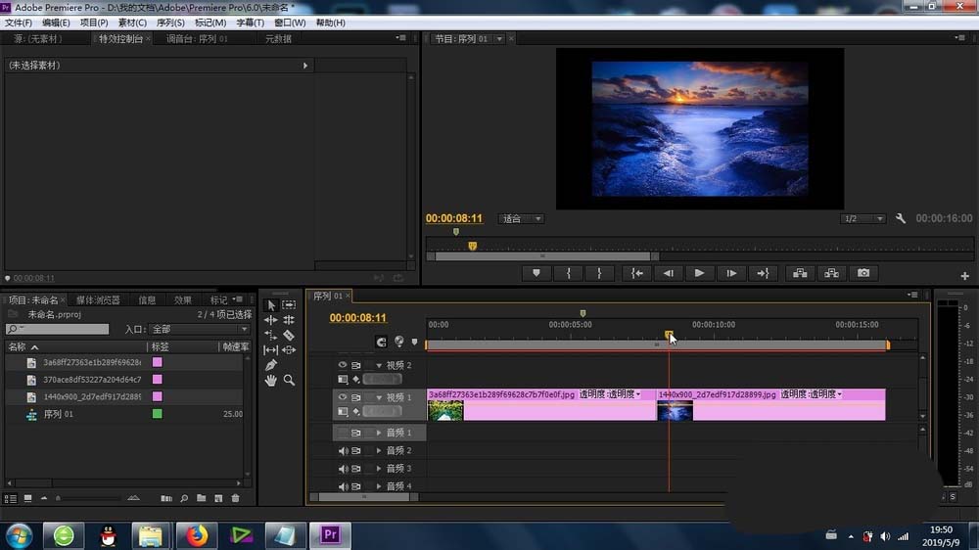Expand the 音频 3 track
The height and width of the screenshot is (550, 979).
pyautogui.click(x=378, y=468)
